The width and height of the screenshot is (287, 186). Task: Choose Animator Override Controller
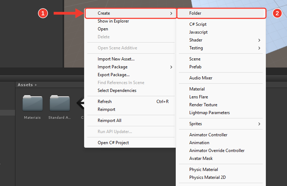pos(217,151)
